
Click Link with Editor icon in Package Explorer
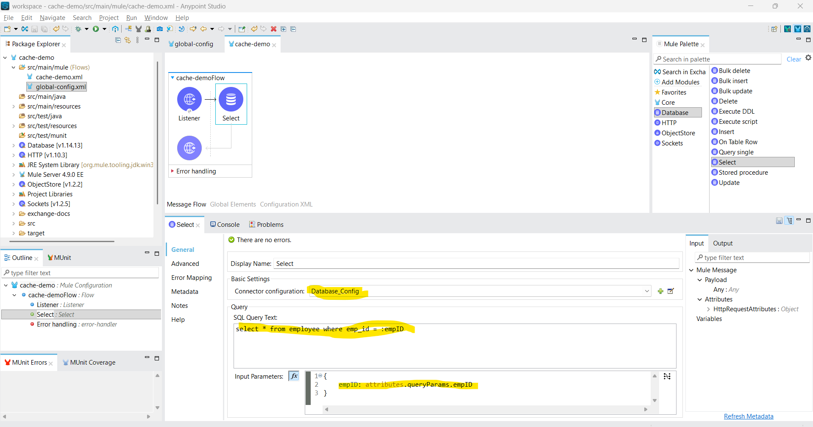pos(128,40)
